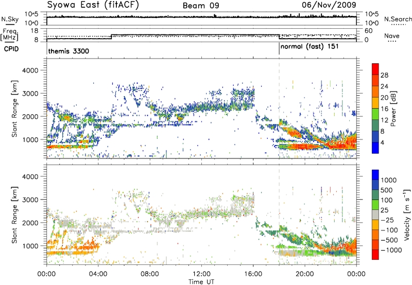412x285 pixels.
Task: Click the 'Power [dB]' color bar label
Action: 393,109
